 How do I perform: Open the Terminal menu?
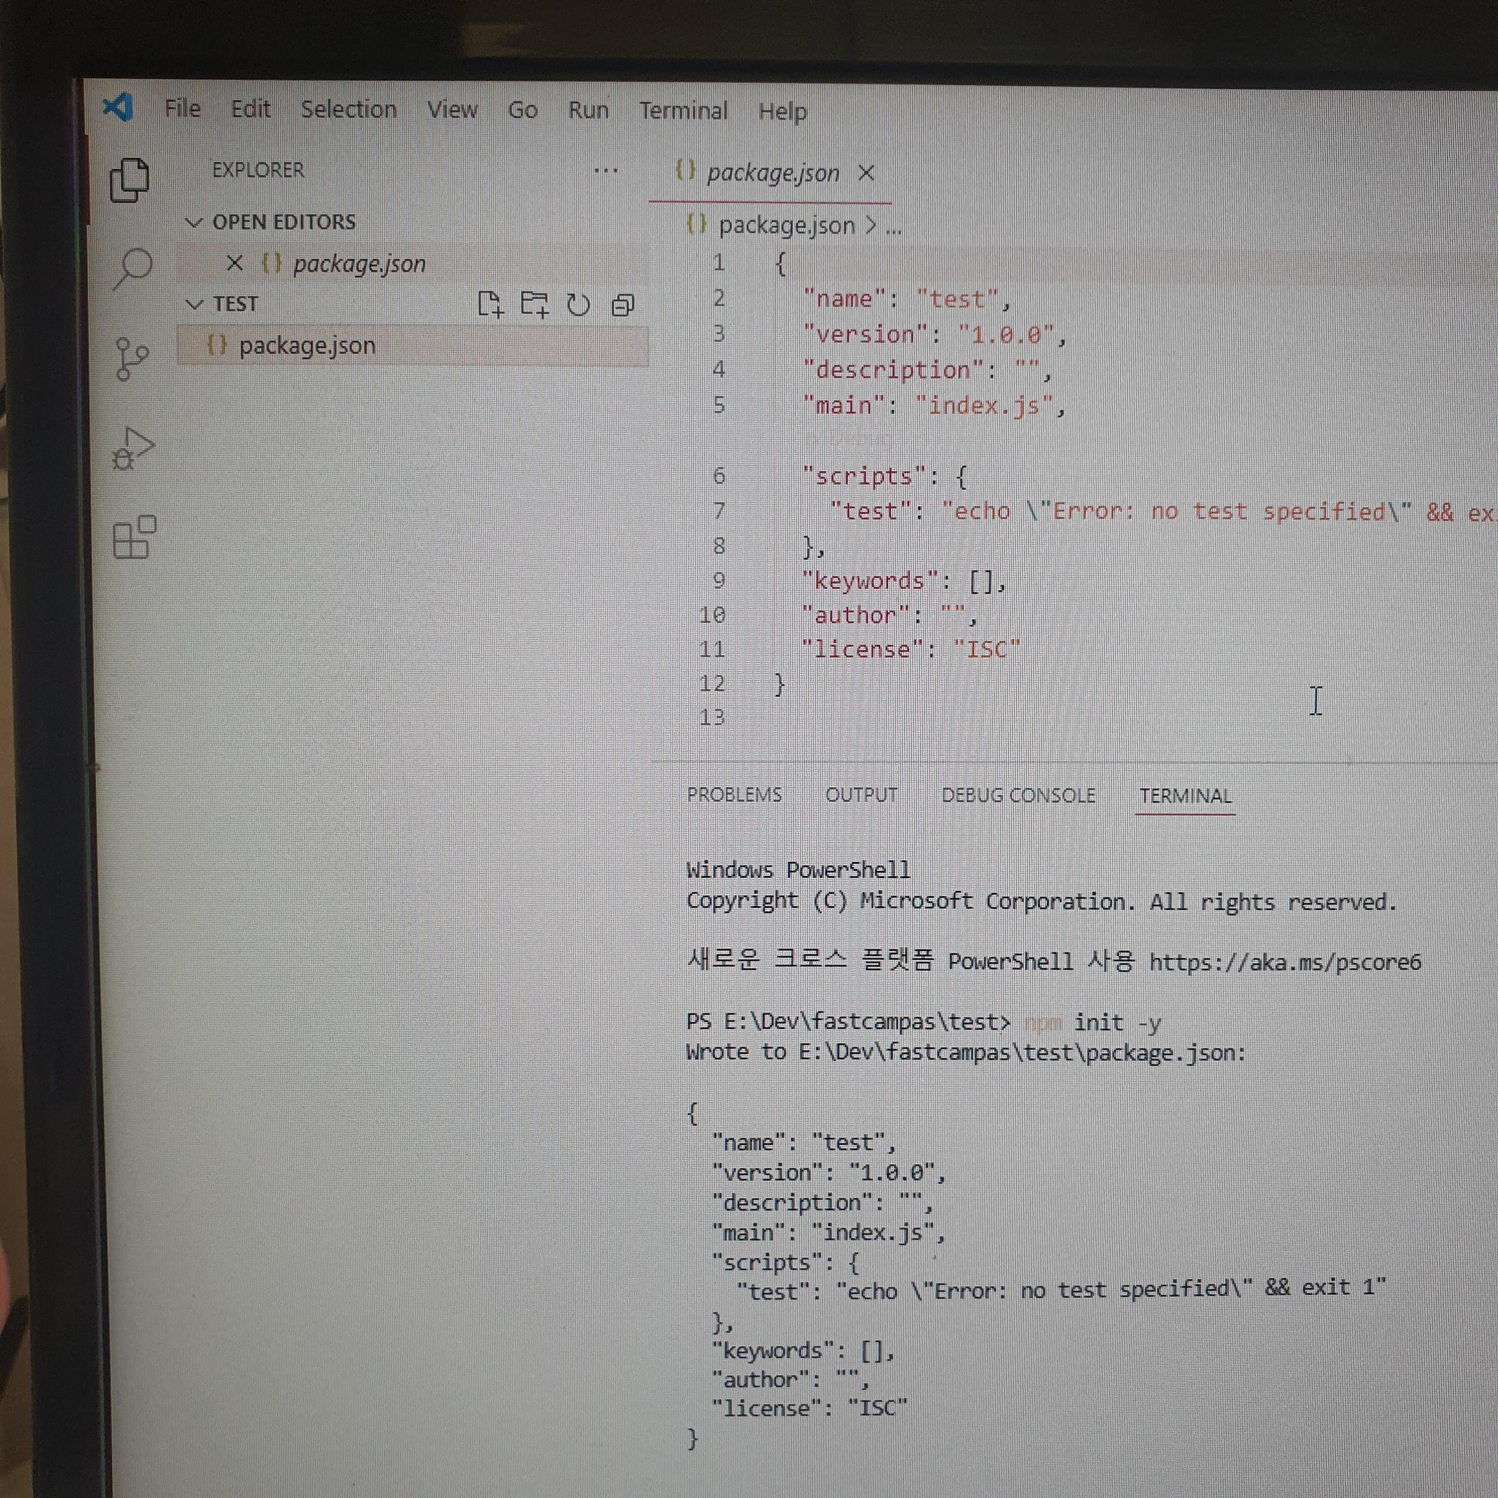tap(683, 111)
